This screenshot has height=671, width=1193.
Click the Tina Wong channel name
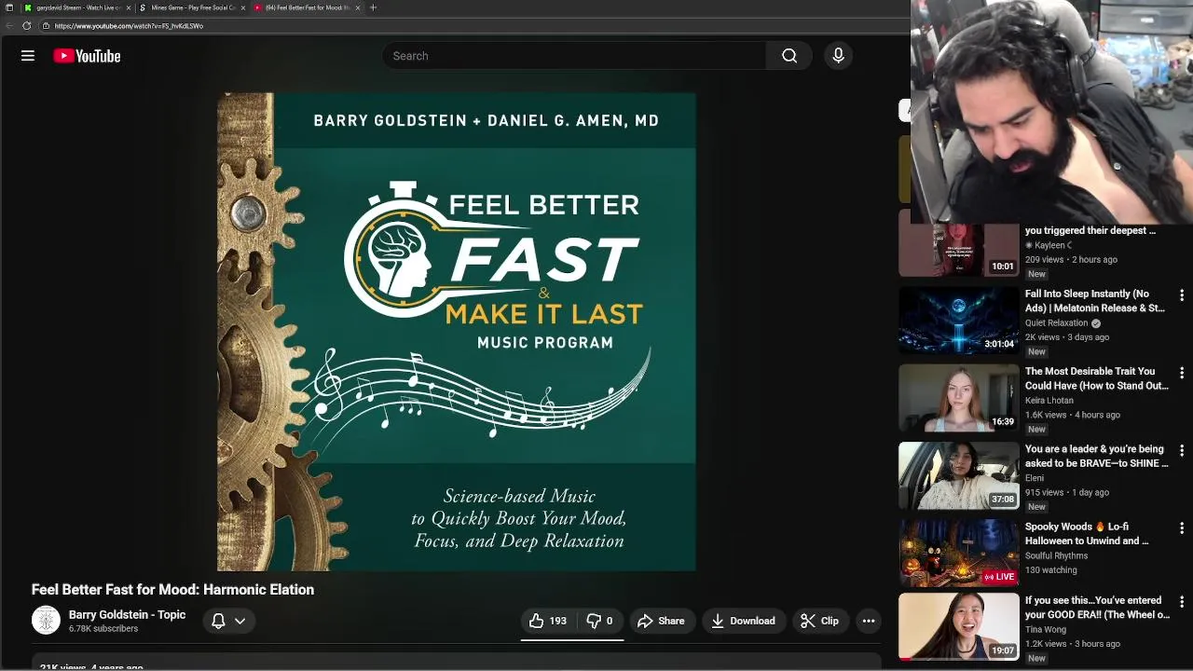pos(1046,630)
